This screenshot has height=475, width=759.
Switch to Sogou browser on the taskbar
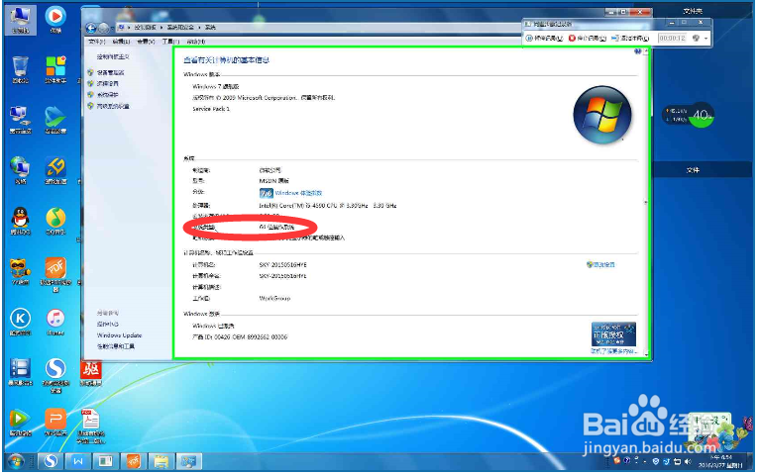tap(51, 461)
